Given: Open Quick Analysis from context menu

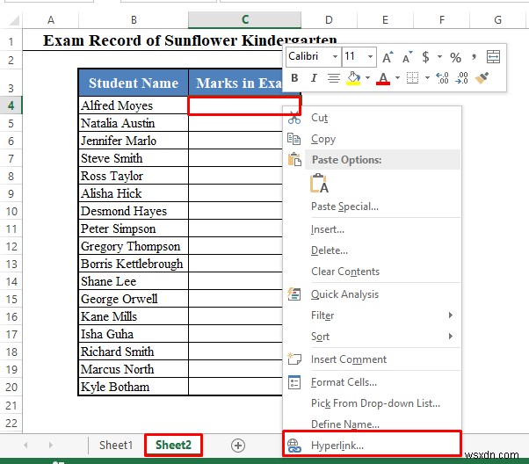Looking at the screenshot, I should (x=372, y=294).
